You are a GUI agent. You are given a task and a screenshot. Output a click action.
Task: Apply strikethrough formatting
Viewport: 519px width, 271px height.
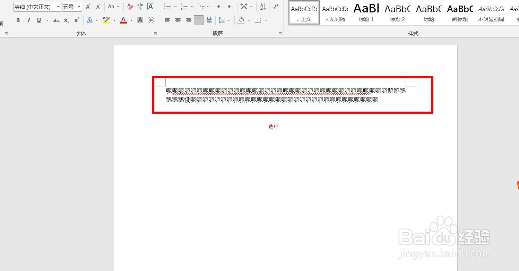[56, 20]
